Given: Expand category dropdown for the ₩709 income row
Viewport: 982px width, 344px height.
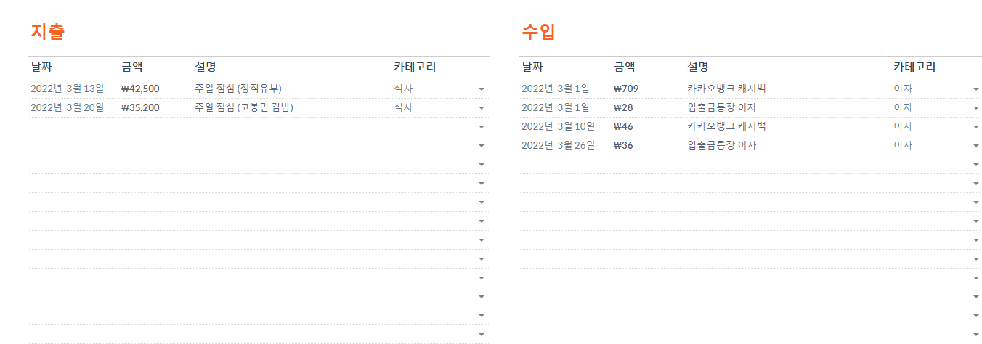Looking at the screenshot, I should click(x=975, y=89).
